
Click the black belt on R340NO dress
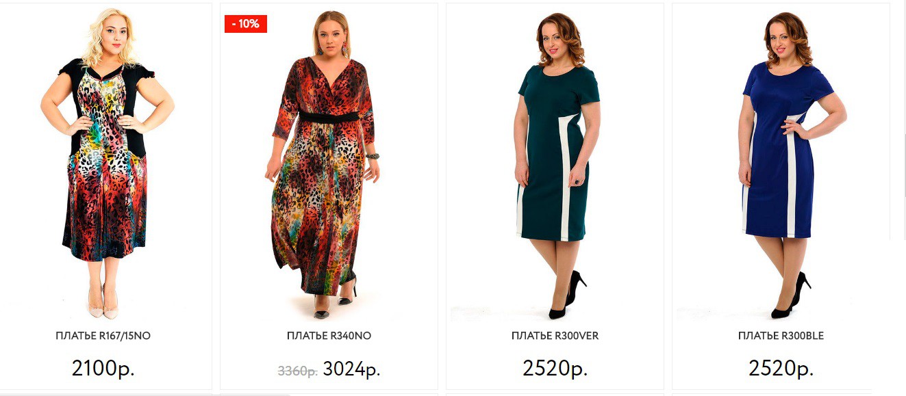pos(329,117)
